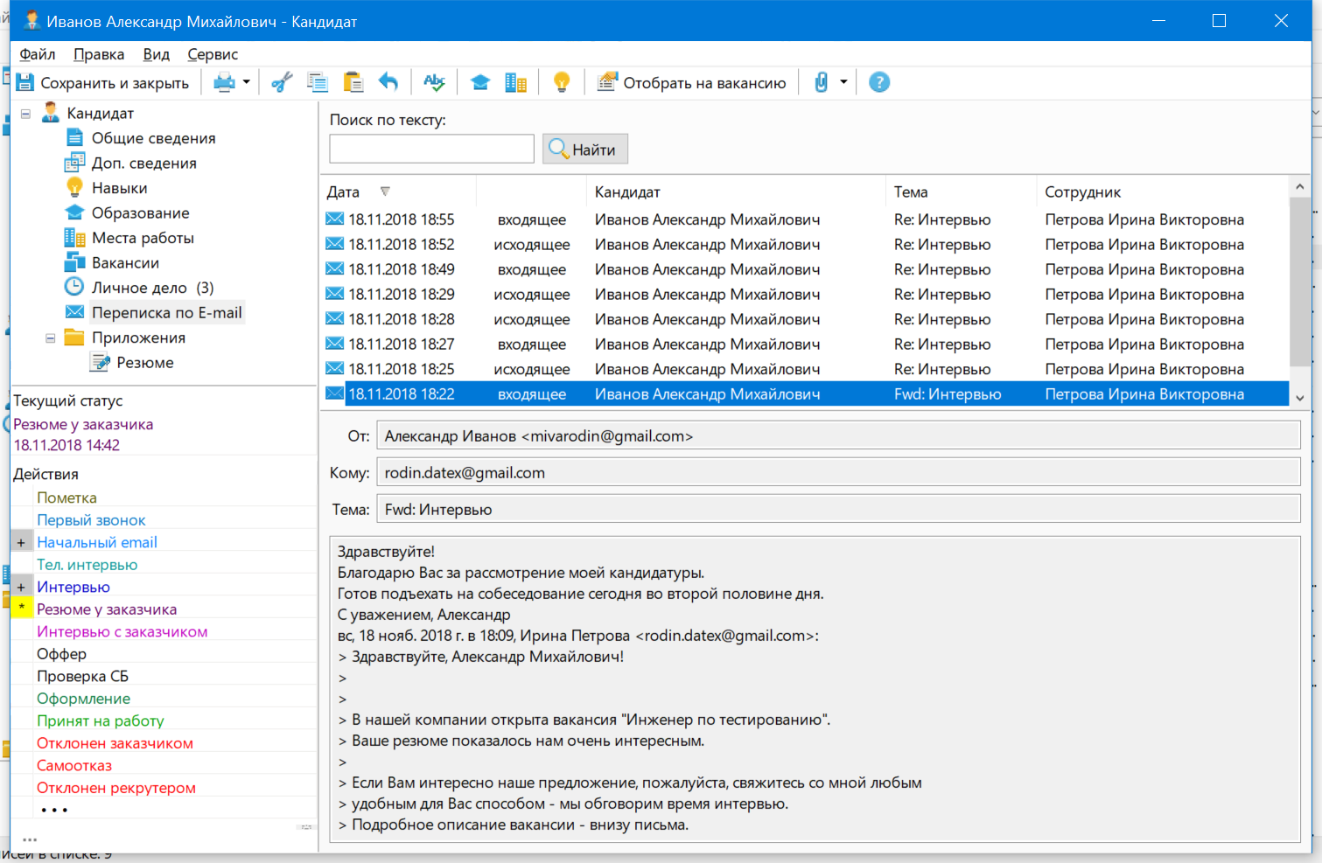The width and height of the screenshot is (1322, 863).
Task: Click Отобрать на вакансию button
Action: [x=691, y=83]
